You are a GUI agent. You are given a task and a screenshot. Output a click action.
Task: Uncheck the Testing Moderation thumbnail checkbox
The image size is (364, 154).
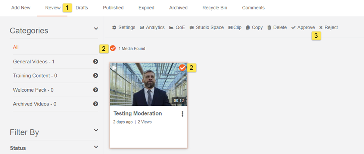click(182, 68)
